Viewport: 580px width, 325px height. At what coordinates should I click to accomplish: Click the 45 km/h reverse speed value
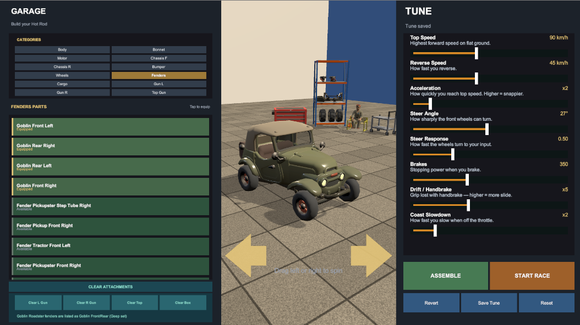(559, 63)
